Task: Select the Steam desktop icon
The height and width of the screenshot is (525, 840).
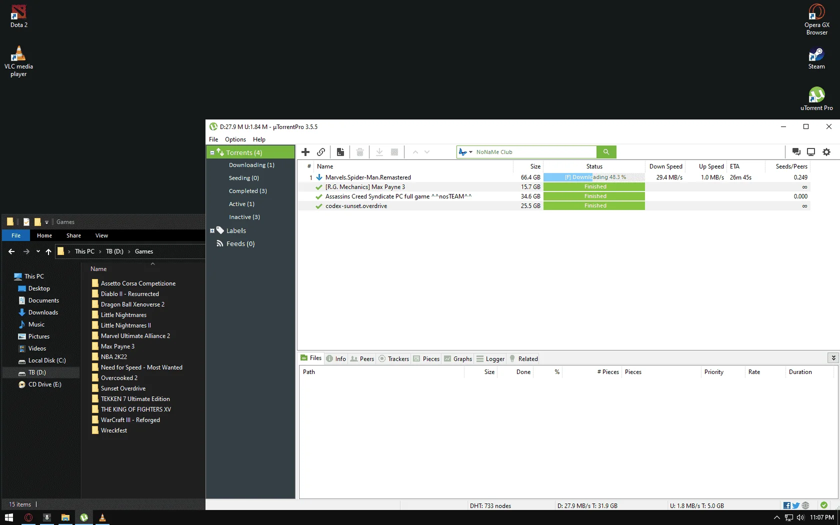Action: [x=816, y=58]
